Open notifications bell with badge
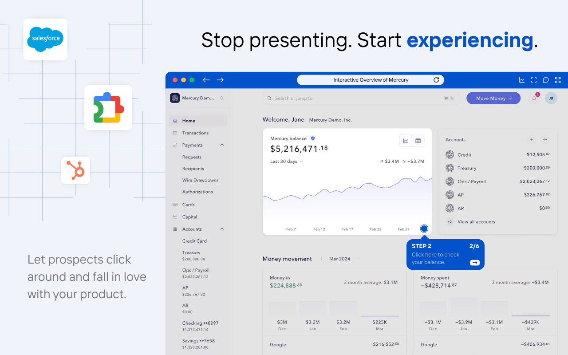 [534, 98]
